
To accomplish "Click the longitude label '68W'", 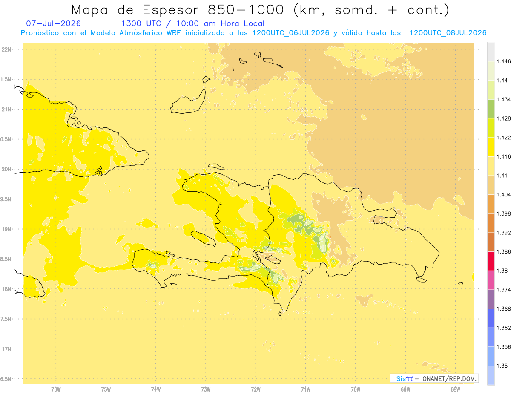I will coord(455,389).
